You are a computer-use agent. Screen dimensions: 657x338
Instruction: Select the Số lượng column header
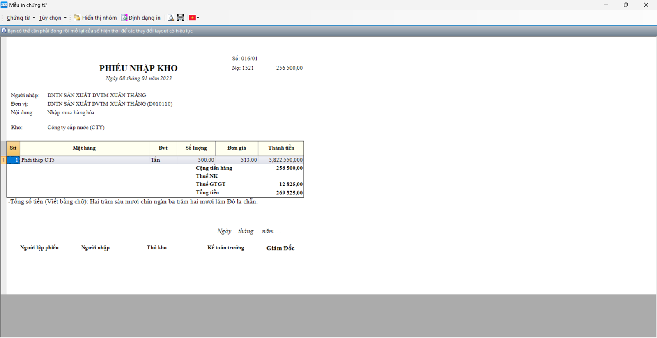click(x=196, y=148)
